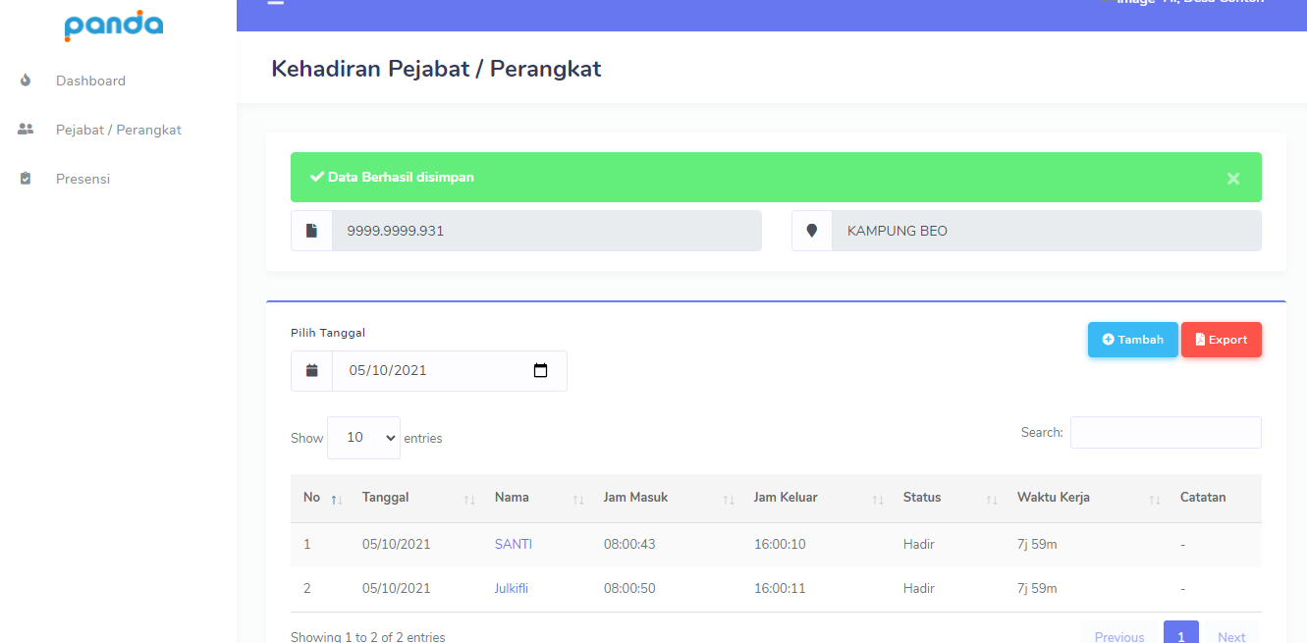Go to Next page
The width and height of the screenshot is (1307, 643).
click(1231, 636)
